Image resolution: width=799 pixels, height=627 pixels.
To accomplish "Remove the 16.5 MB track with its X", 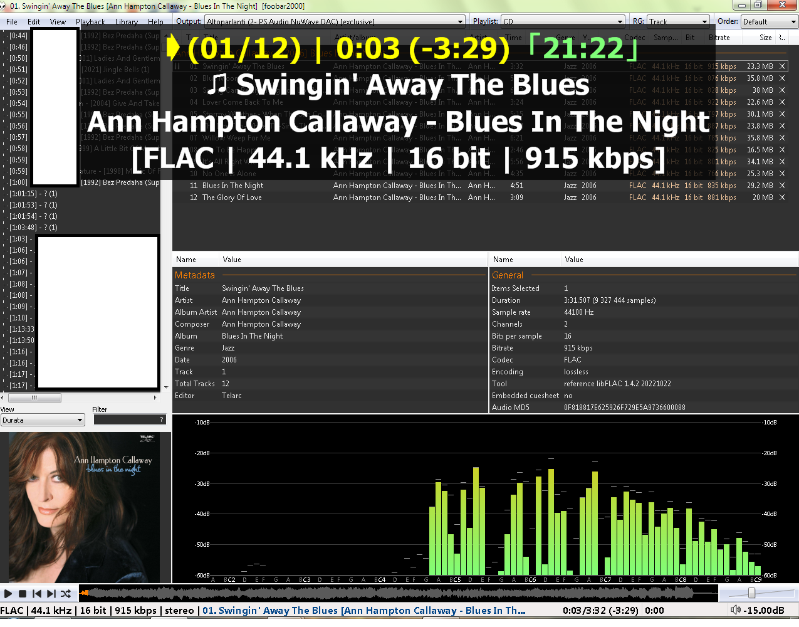I will click(x=782, y=150).
